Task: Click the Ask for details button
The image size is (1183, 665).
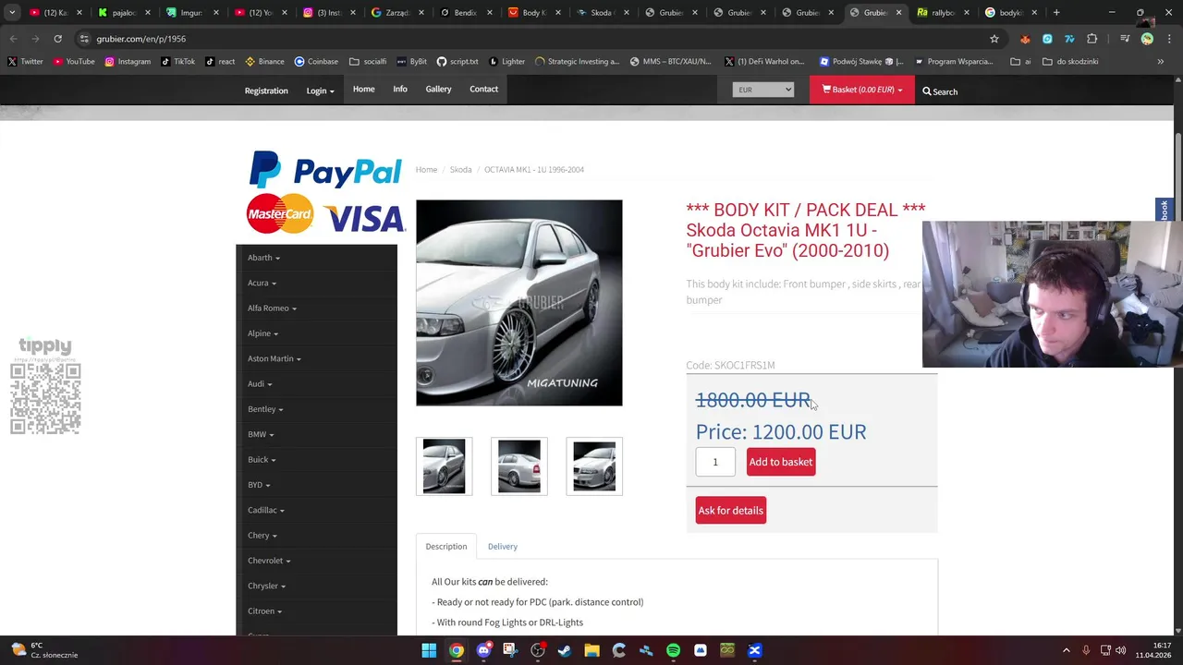Action: (x=731, y=510)
